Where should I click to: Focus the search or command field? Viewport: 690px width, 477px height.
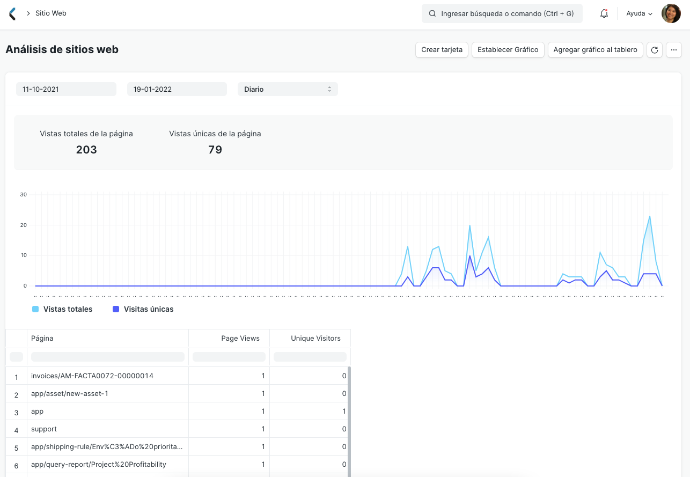click(x=502, y=13)
